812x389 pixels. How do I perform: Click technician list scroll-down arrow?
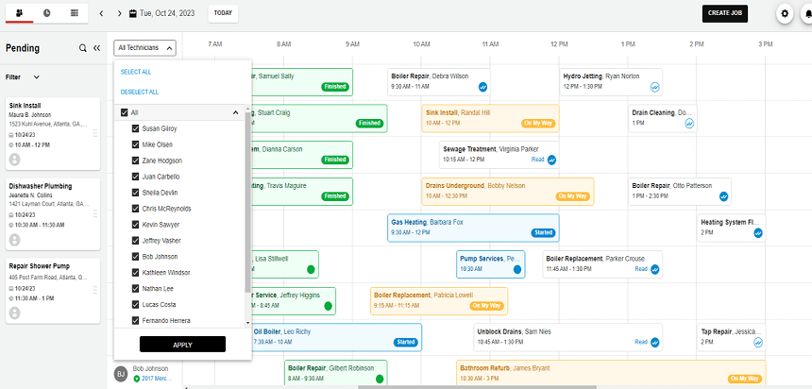click(x=247, y=323)
